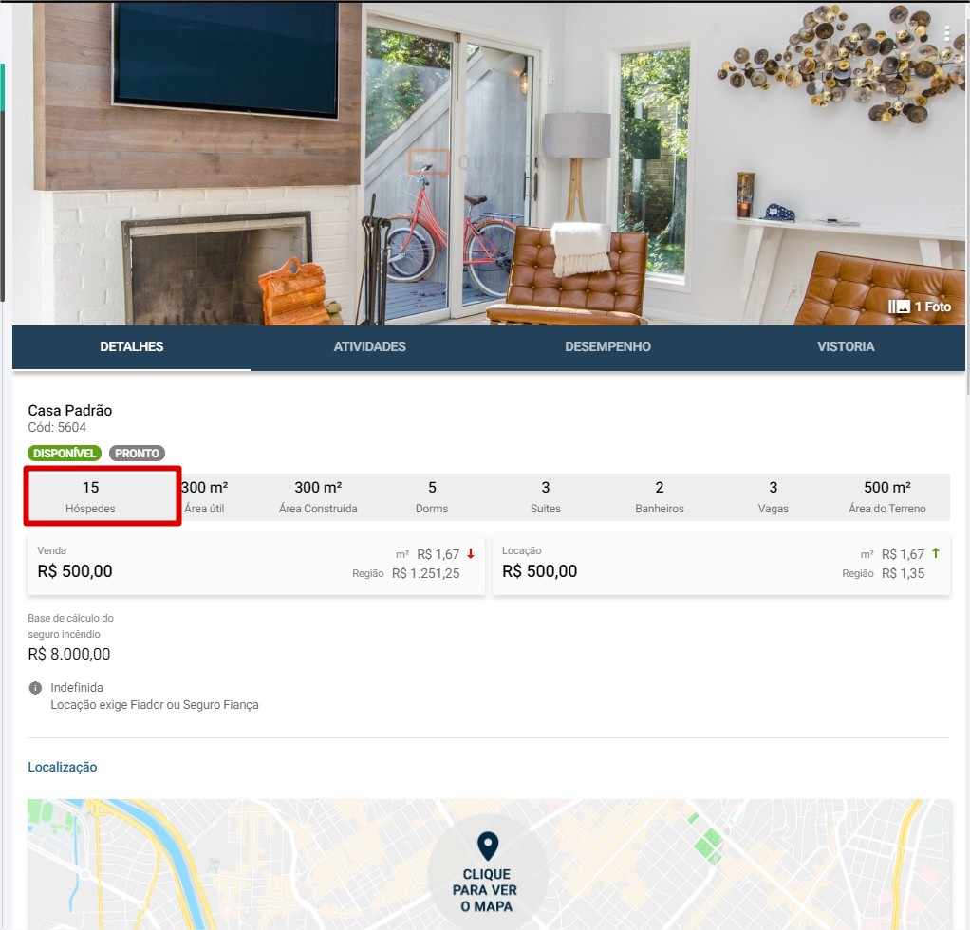Click the Venda price 'R$ 500,00'
The image size is (970, 930).
click(x=75, y=570)
